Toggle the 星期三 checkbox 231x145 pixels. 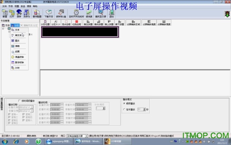[x=9, y=117]
